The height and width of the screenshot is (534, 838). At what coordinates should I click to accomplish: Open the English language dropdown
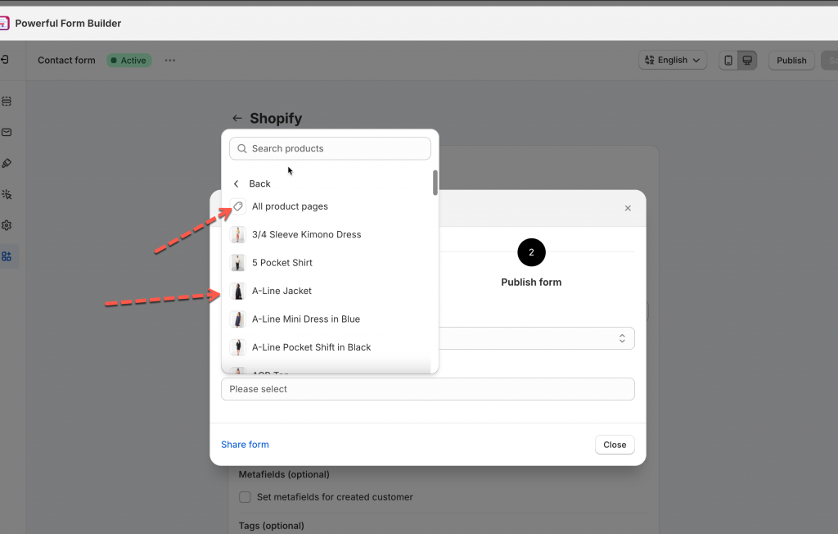point(673,61)
